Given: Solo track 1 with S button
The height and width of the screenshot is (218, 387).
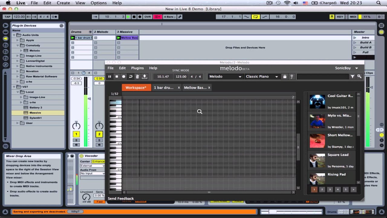Looking at the screenshot, I should click(76, 140).
